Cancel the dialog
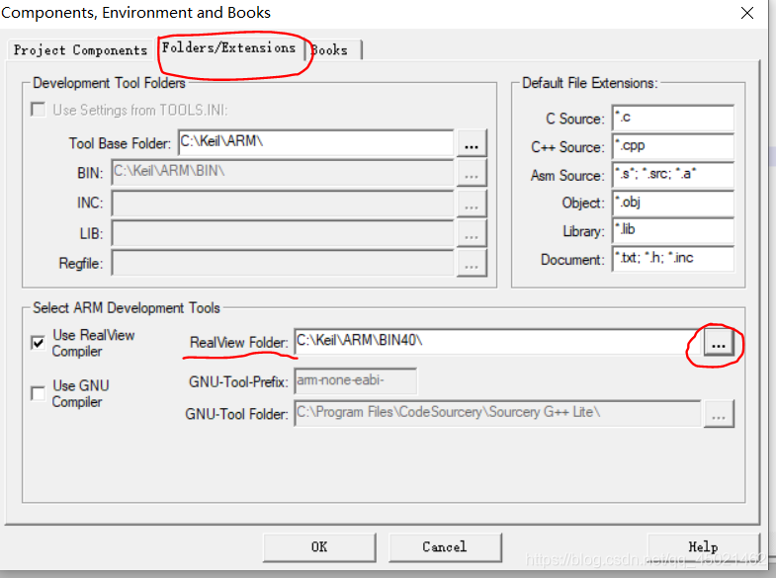Viewport: 776px width, 578px height. pos(445,546)
